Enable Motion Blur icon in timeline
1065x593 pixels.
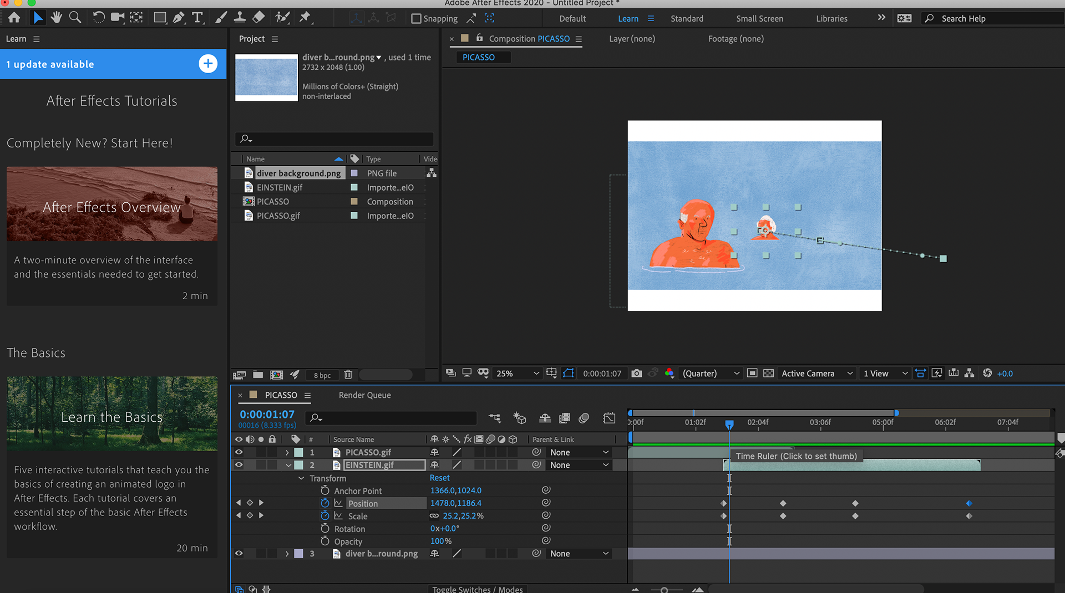(x=584, y=418)
